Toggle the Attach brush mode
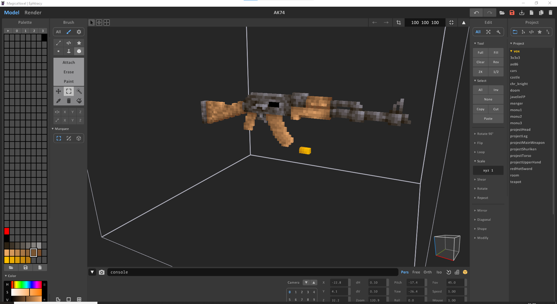This screenshot has height=304, width=557. coord(69,62)
